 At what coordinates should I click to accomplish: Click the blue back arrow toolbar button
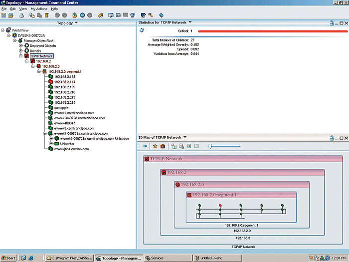(82, 15)
